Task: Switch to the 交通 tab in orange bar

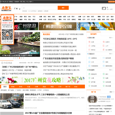Action: (28, 87)
